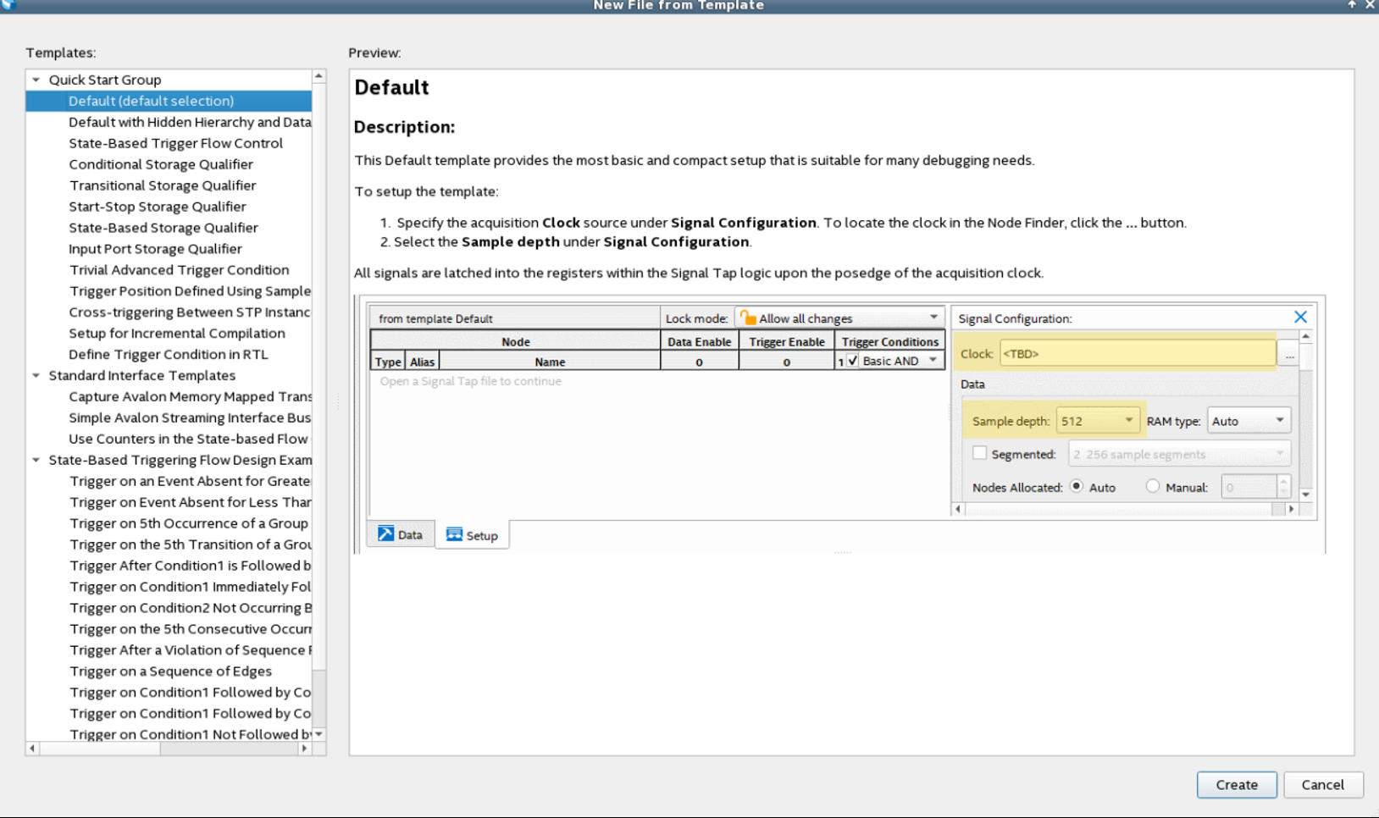Screen dimensions: 1379x818
Task: Click the lock mode padlock icon
Action: pyautogui.click(x=748, y=318)
